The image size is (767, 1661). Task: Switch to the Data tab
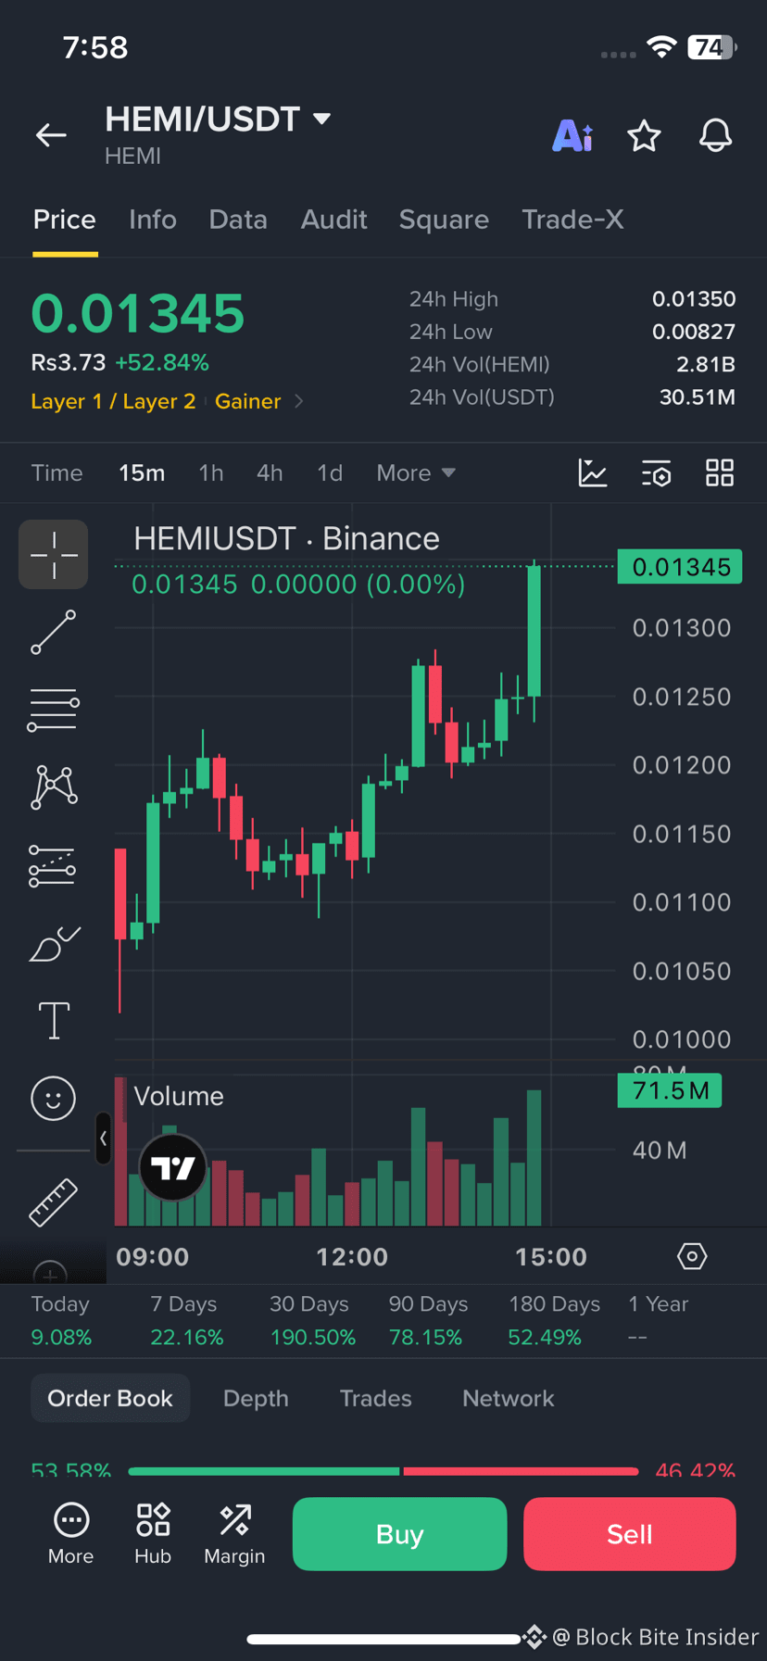click(238, 220)
